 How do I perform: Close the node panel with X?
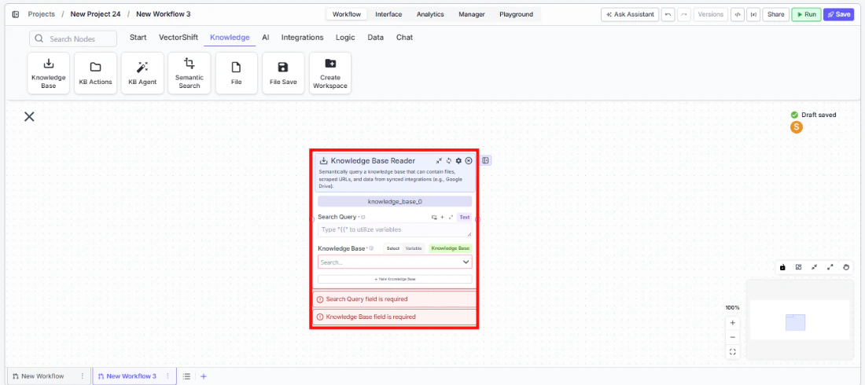29,116
